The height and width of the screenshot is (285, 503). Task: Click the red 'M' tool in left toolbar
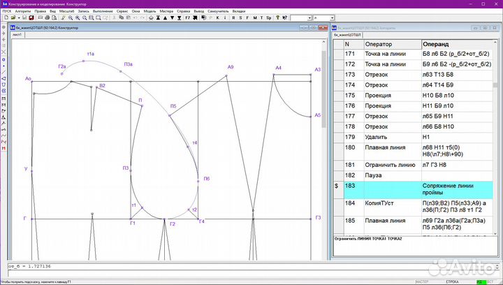[4, 149]
